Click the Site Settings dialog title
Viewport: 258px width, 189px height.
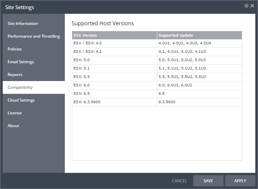pos(19,7)
